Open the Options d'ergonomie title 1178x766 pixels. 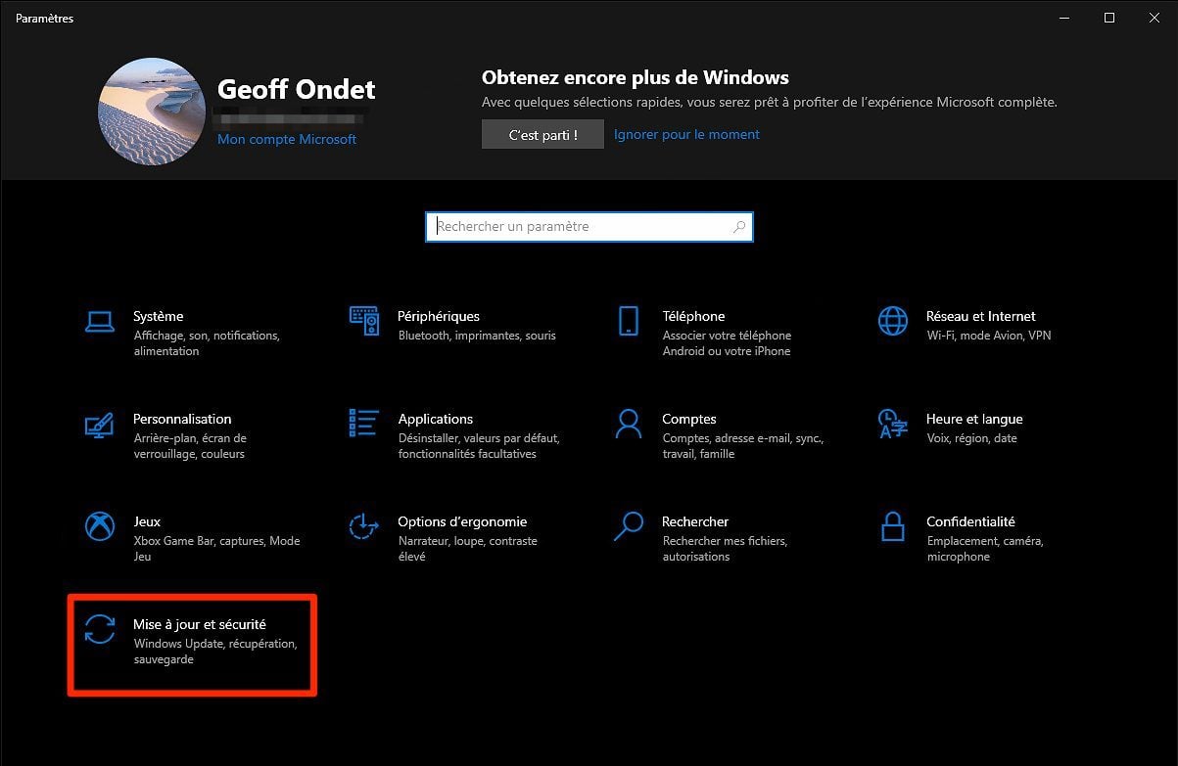tap(462, 521)
